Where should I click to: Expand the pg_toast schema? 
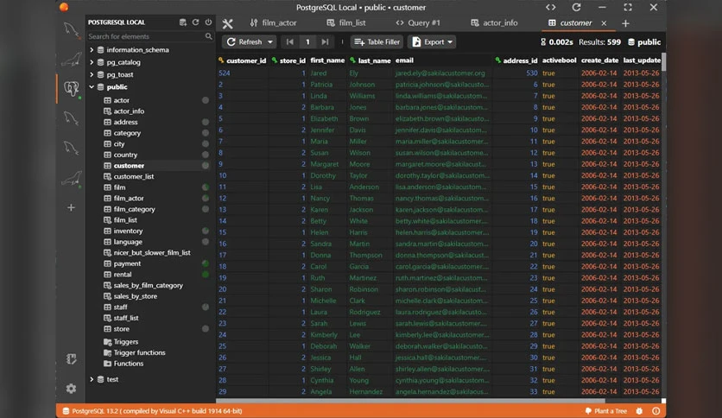92,74
